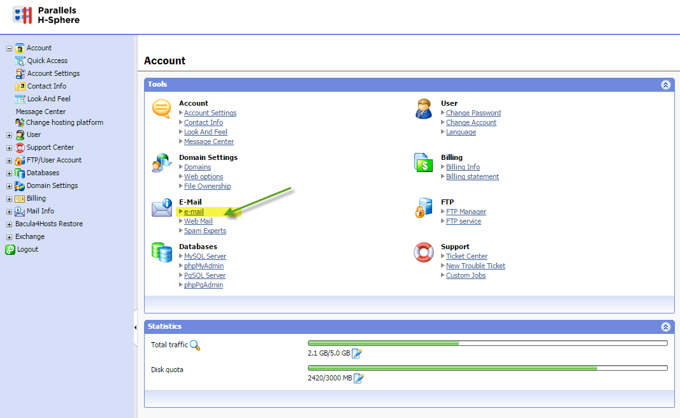Click the Mail Info sidebar icon
The height and width of the screenshot is (418, 680).
(20, 211)
